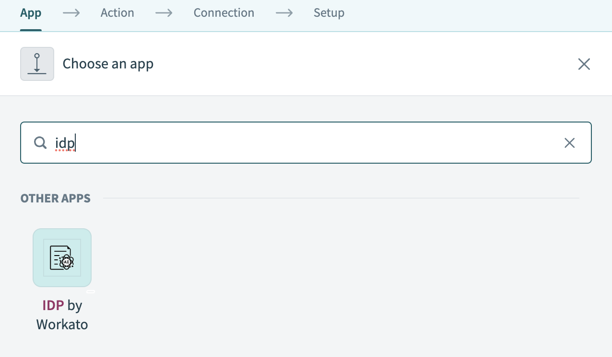This screenshot has height=357, width=612.
Task: Click the OTHER APPS section label
Action: click(x=55, y=198)
